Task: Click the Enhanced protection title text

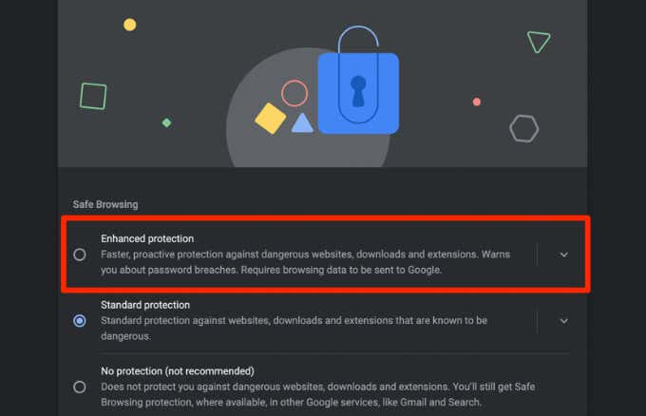Action: [147, 238]
